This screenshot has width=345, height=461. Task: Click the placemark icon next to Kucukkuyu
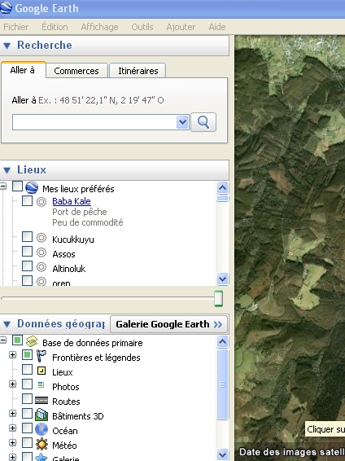pyautogui.click(x=41, y=238)
